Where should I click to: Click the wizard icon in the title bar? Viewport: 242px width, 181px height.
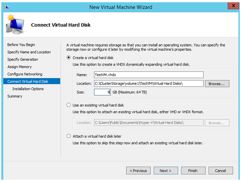pyautogui.click(x=7, y=7)
